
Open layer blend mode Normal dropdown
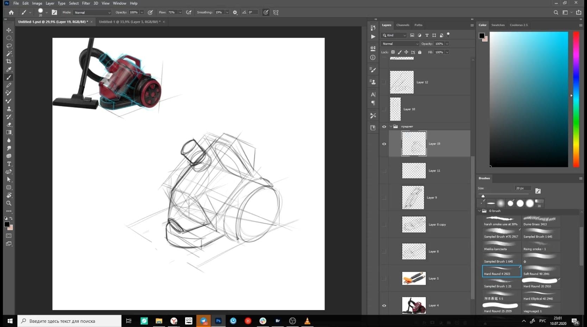400,44
